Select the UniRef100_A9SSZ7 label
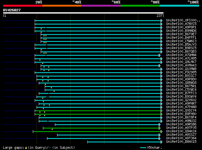The image size is (202, 150). pos(181,135)
